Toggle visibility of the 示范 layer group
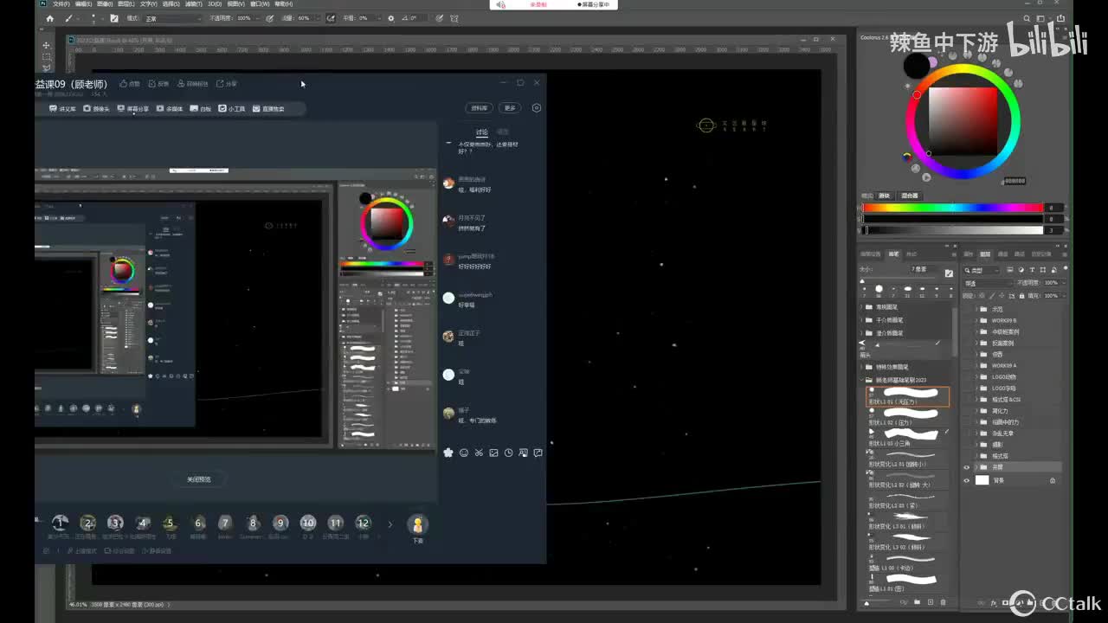The width and height of the screenshot is (1108, 623). [967, 309]
